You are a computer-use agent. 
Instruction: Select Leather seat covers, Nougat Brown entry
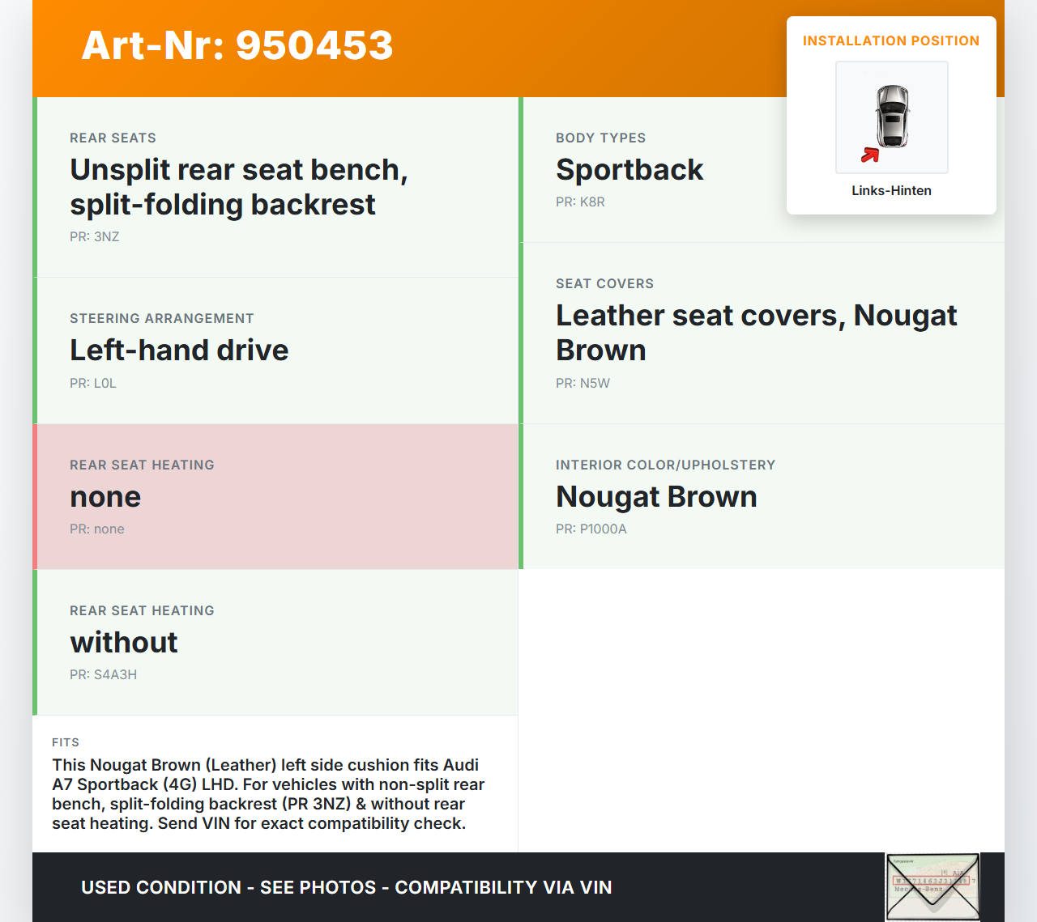[x=756, y=333]
